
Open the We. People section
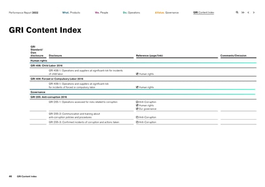tap(102, 13)
